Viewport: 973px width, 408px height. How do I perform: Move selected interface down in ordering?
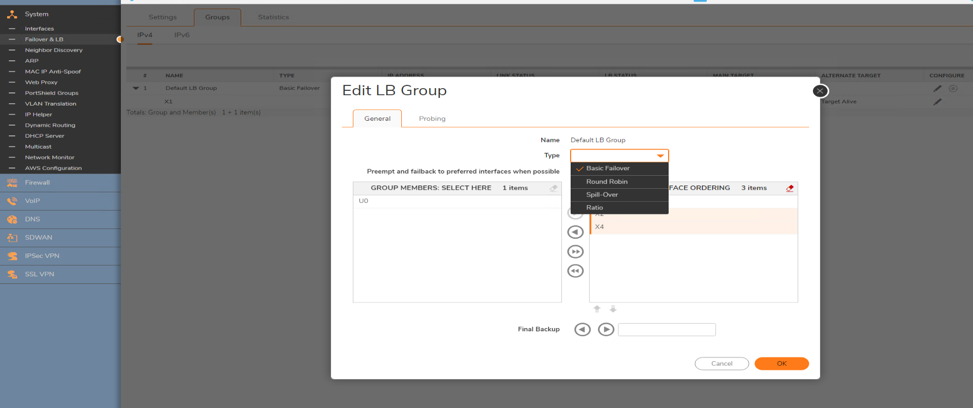613,309
